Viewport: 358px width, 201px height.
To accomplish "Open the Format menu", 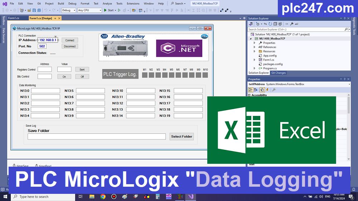I will pos(85,4).
